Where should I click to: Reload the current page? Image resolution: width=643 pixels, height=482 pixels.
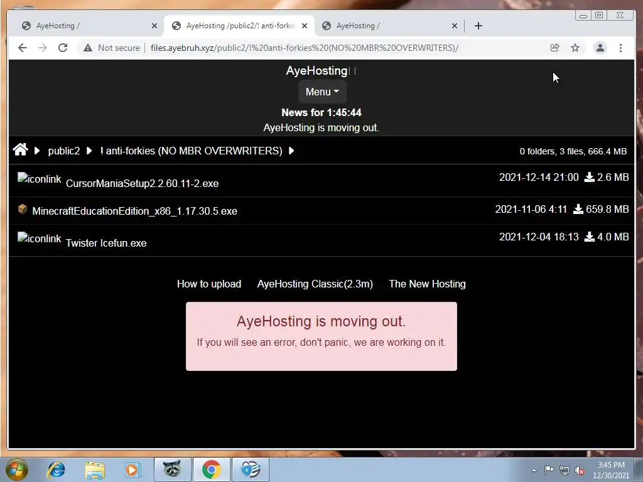click(x=63, y=48)
